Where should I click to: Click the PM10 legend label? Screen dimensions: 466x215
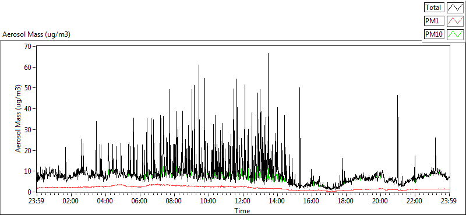(x=434, y=34)
